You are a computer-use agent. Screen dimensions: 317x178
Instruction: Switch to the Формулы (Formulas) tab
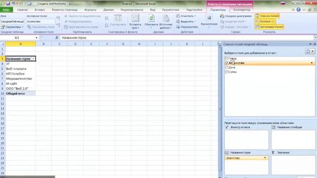[90, 10]
